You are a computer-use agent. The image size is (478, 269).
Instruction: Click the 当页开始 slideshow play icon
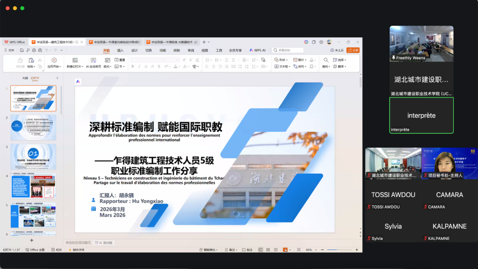click(54, 60)
